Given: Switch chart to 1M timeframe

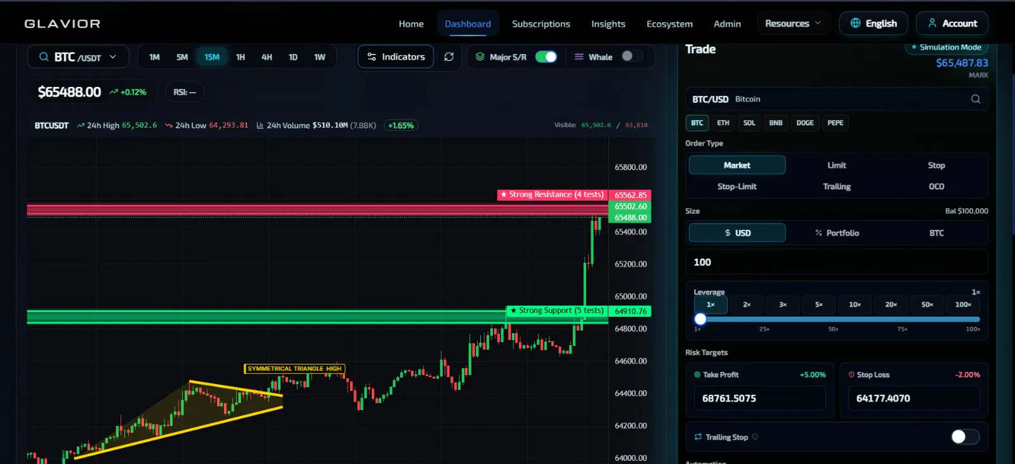Looking at the screenshot, I should pyautogui.click(x=154, y=57).
